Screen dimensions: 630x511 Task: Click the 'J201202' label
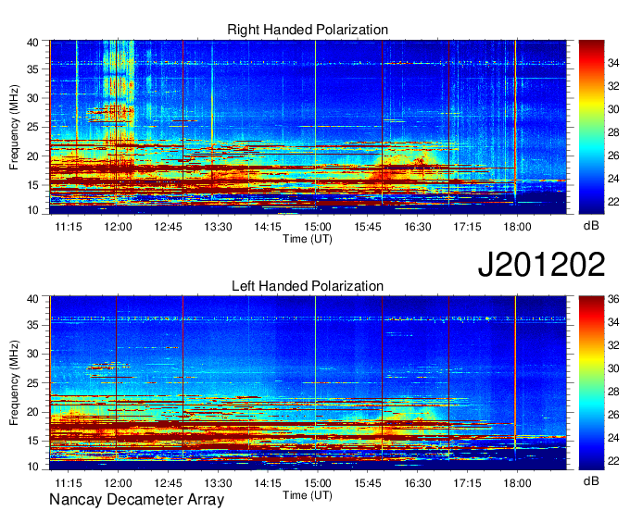coord(541,265)
